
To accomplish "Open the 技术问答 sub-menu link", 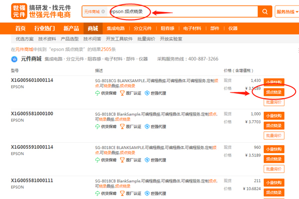I will click(x=92, y=39).
